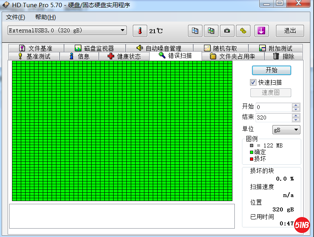Decrease the 结束 end value with down arrow

click(x=296, y=120)
